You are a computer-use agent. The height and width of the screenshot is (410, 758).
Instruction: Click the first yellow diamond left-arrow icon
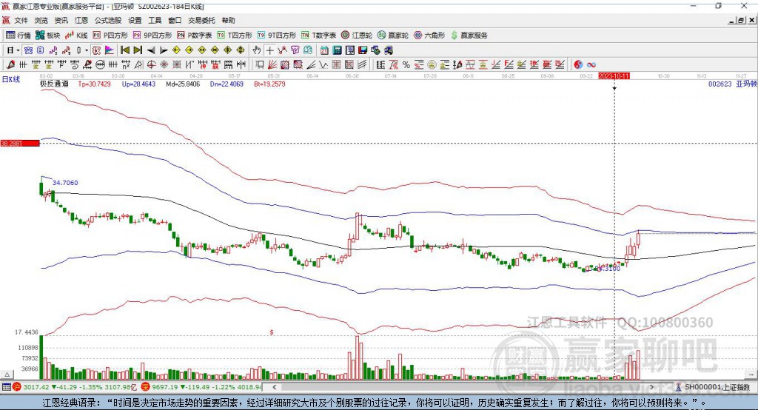pos(176,50)
